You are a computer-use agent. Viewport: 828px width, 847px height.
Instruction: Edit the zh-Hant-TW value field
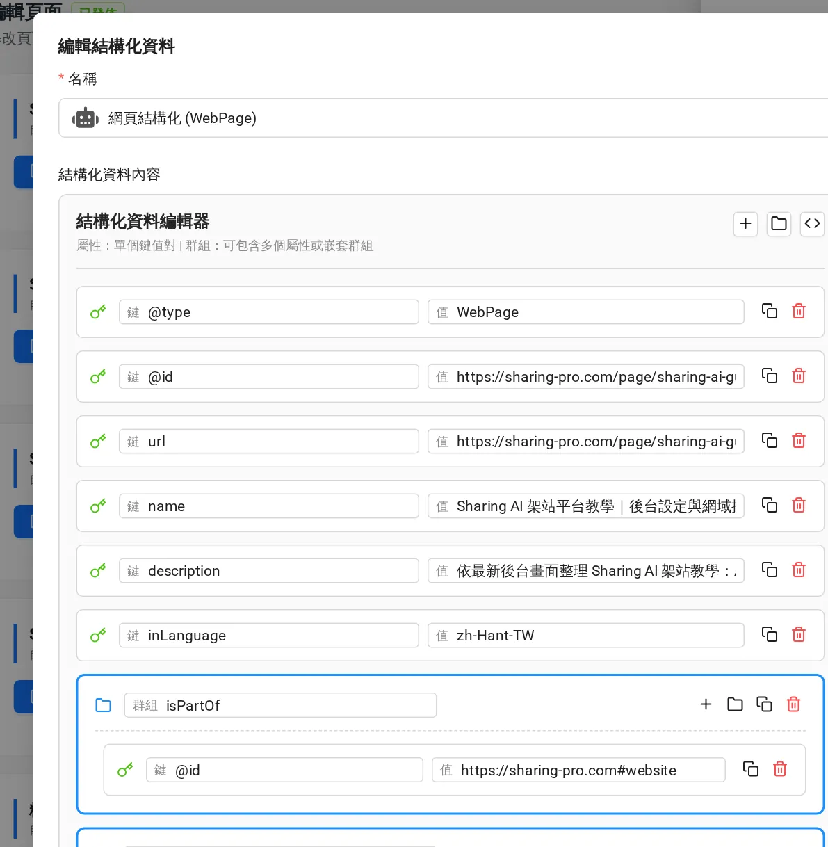coord(586,636)
